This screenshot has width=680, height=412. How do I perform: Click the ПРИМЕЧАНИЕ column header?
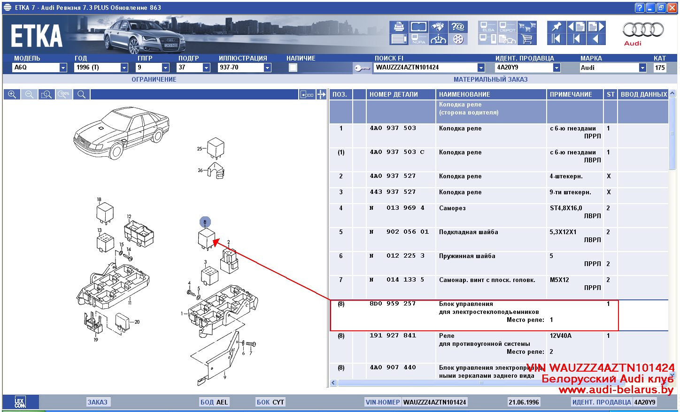click(x=575, y=94)
